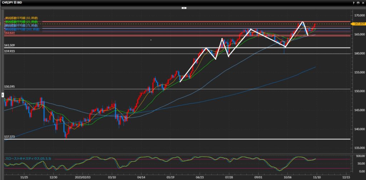Close the CHF/JPY chart window
Screen dimensions: 366x180
[x=363, y=2]
